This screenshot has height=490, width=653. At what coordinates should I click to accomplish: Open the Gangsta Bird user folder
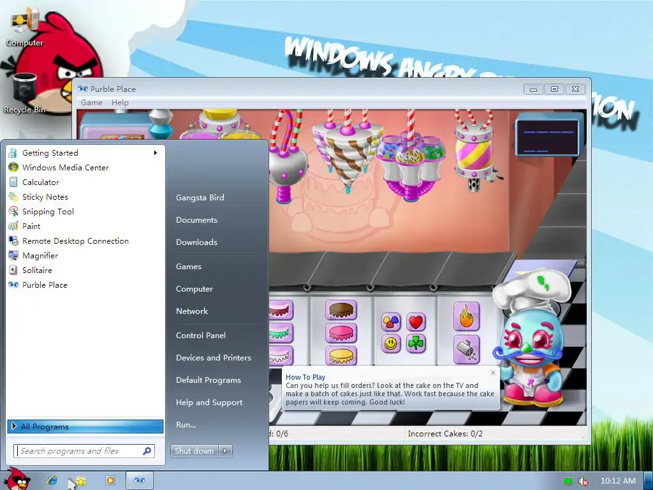point(200,198)
